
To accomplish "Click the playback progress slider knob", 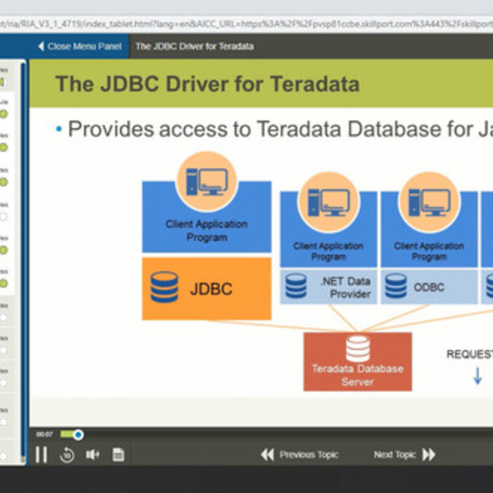I will coord(78,435).
